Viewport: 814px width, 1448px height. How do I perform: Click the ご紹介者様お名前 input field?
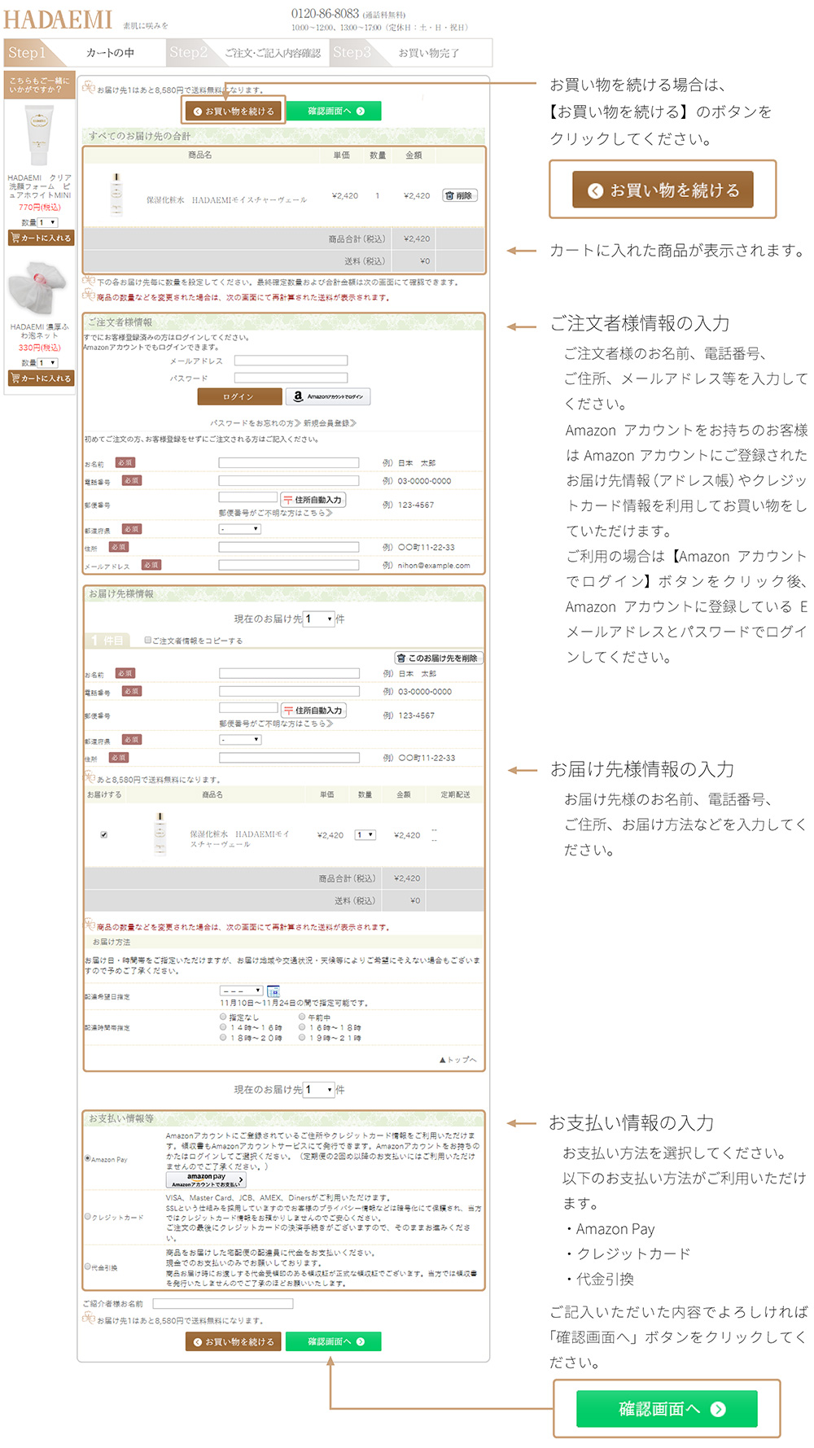pyautogui.click(x=222, y=1303)
